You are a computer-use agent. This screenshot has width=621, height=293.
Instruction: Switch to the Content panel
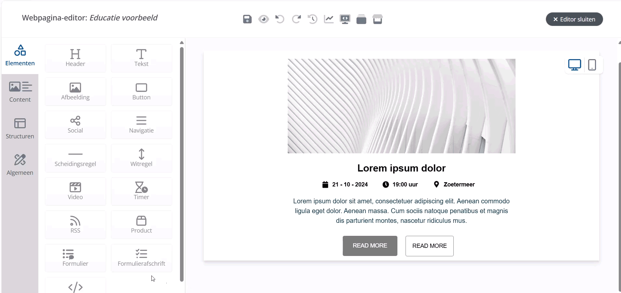click(20, 92)
